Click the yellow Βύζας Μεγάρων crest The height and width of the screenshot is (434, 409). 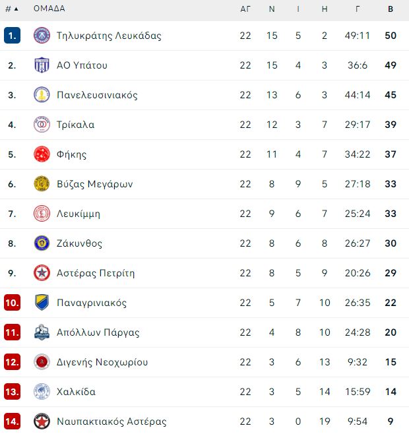[x=42, y=184]
